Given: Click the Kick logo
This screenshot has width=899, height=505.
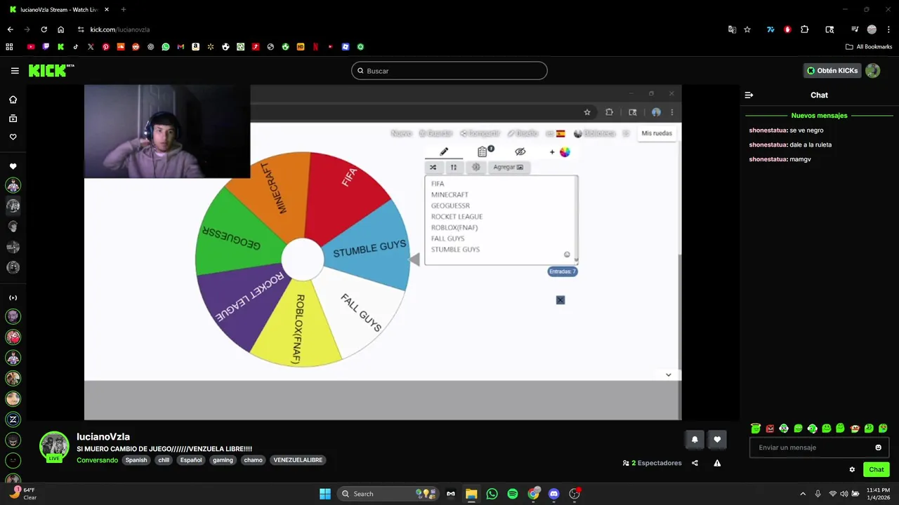Looking at the screenshot, I should [51, 70].
